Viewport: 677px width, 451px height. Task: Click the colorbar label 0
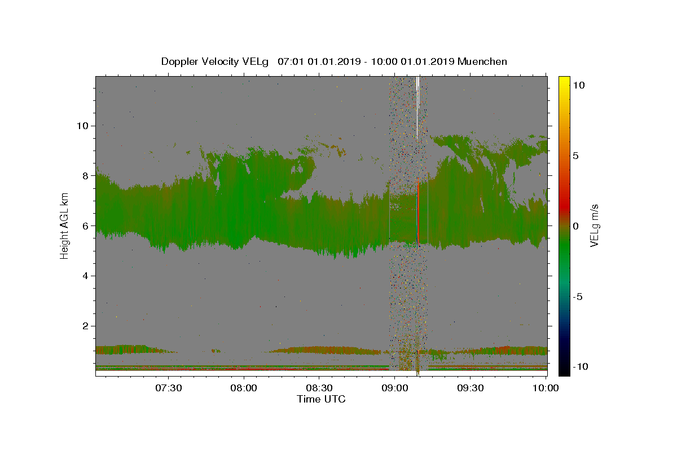[x=575, y=226]
